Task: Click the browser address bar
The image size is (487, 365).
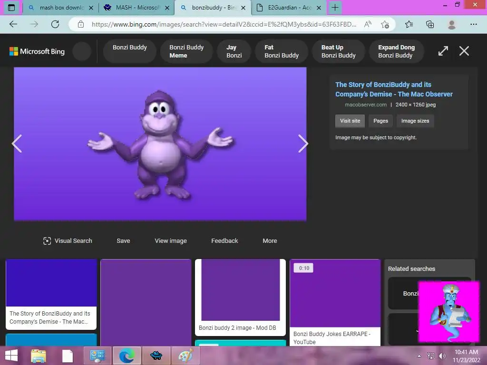Action: (x=224, y=24)
